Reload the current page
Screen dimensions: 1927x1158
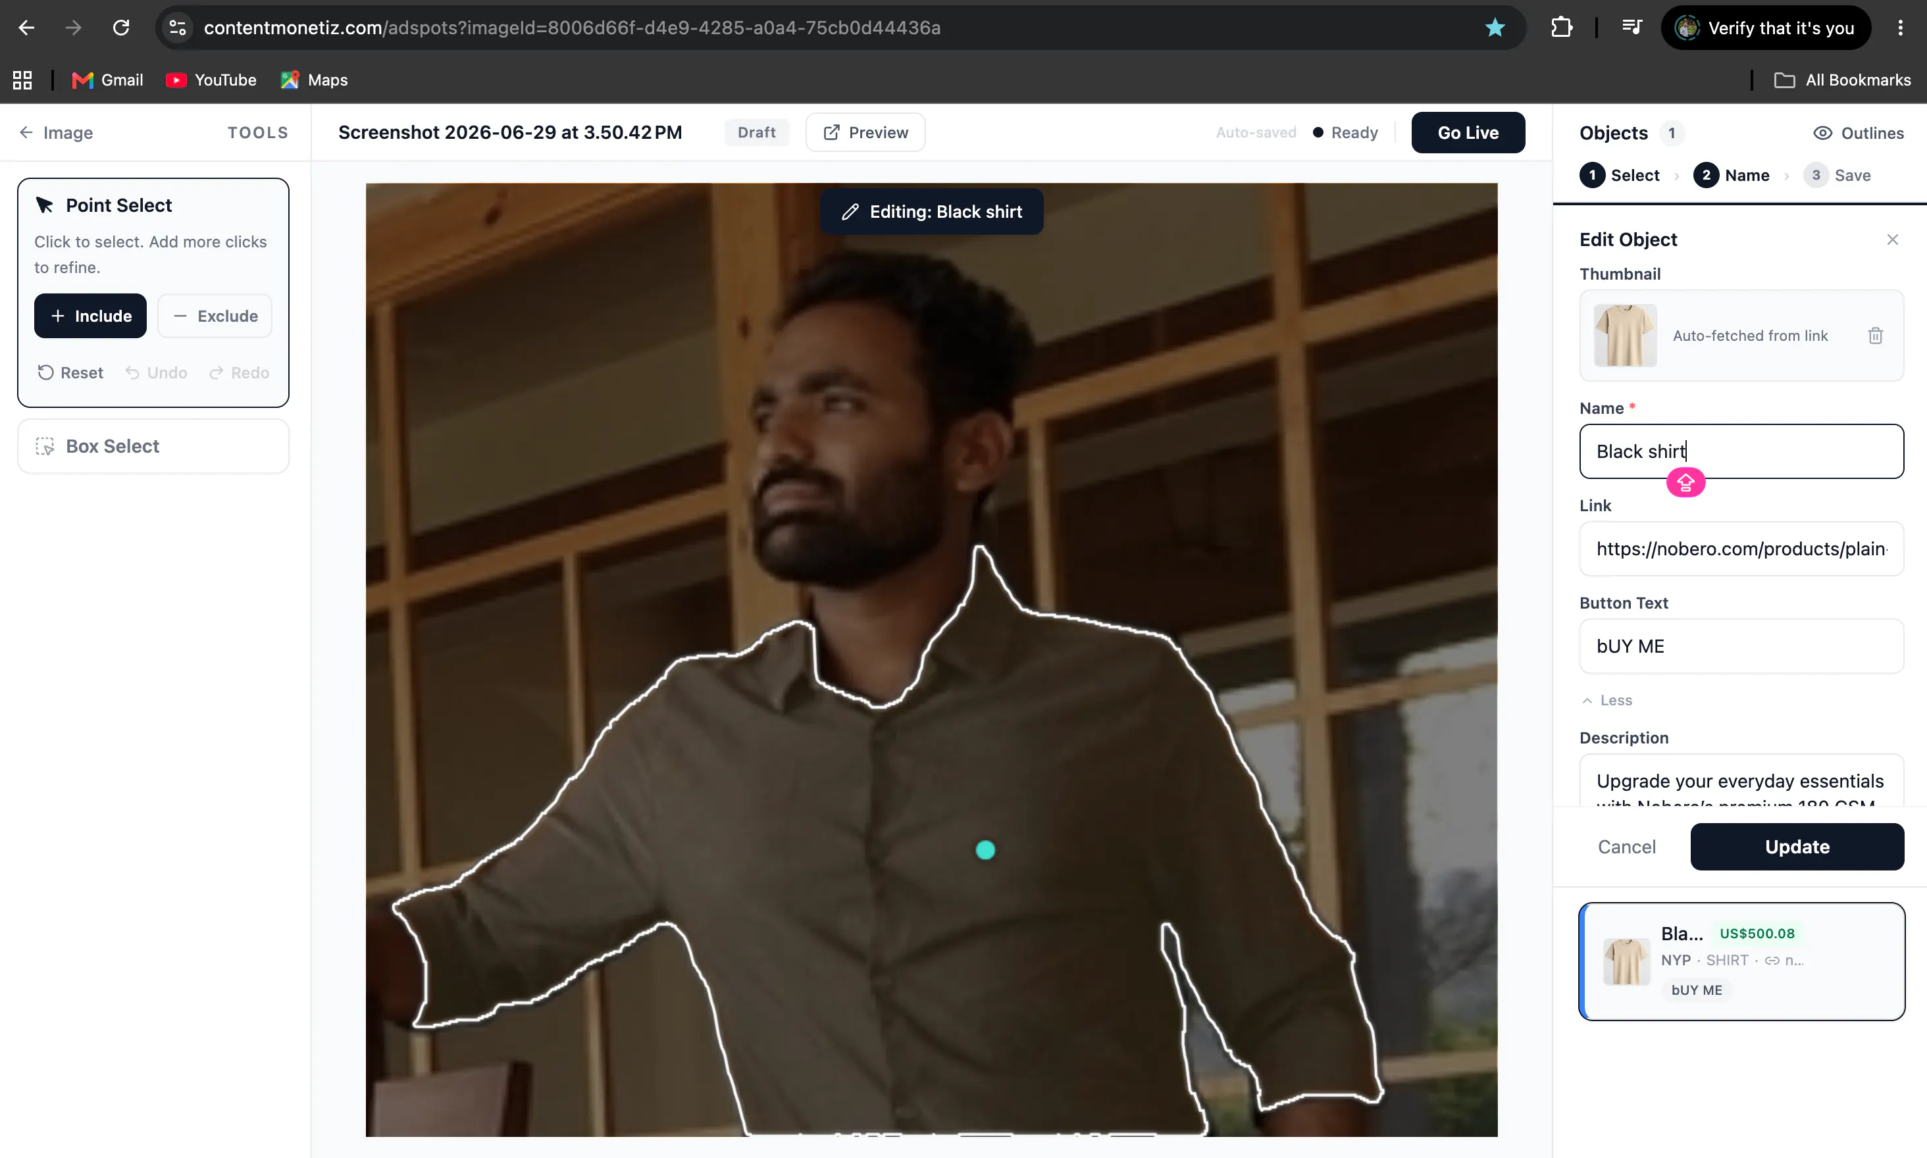(x=121, y=28)
